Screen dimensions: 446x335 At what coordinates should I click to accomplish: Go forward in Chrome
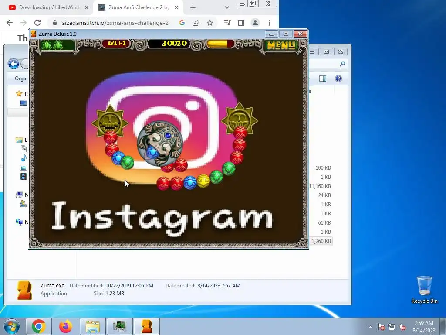[24, 23]
